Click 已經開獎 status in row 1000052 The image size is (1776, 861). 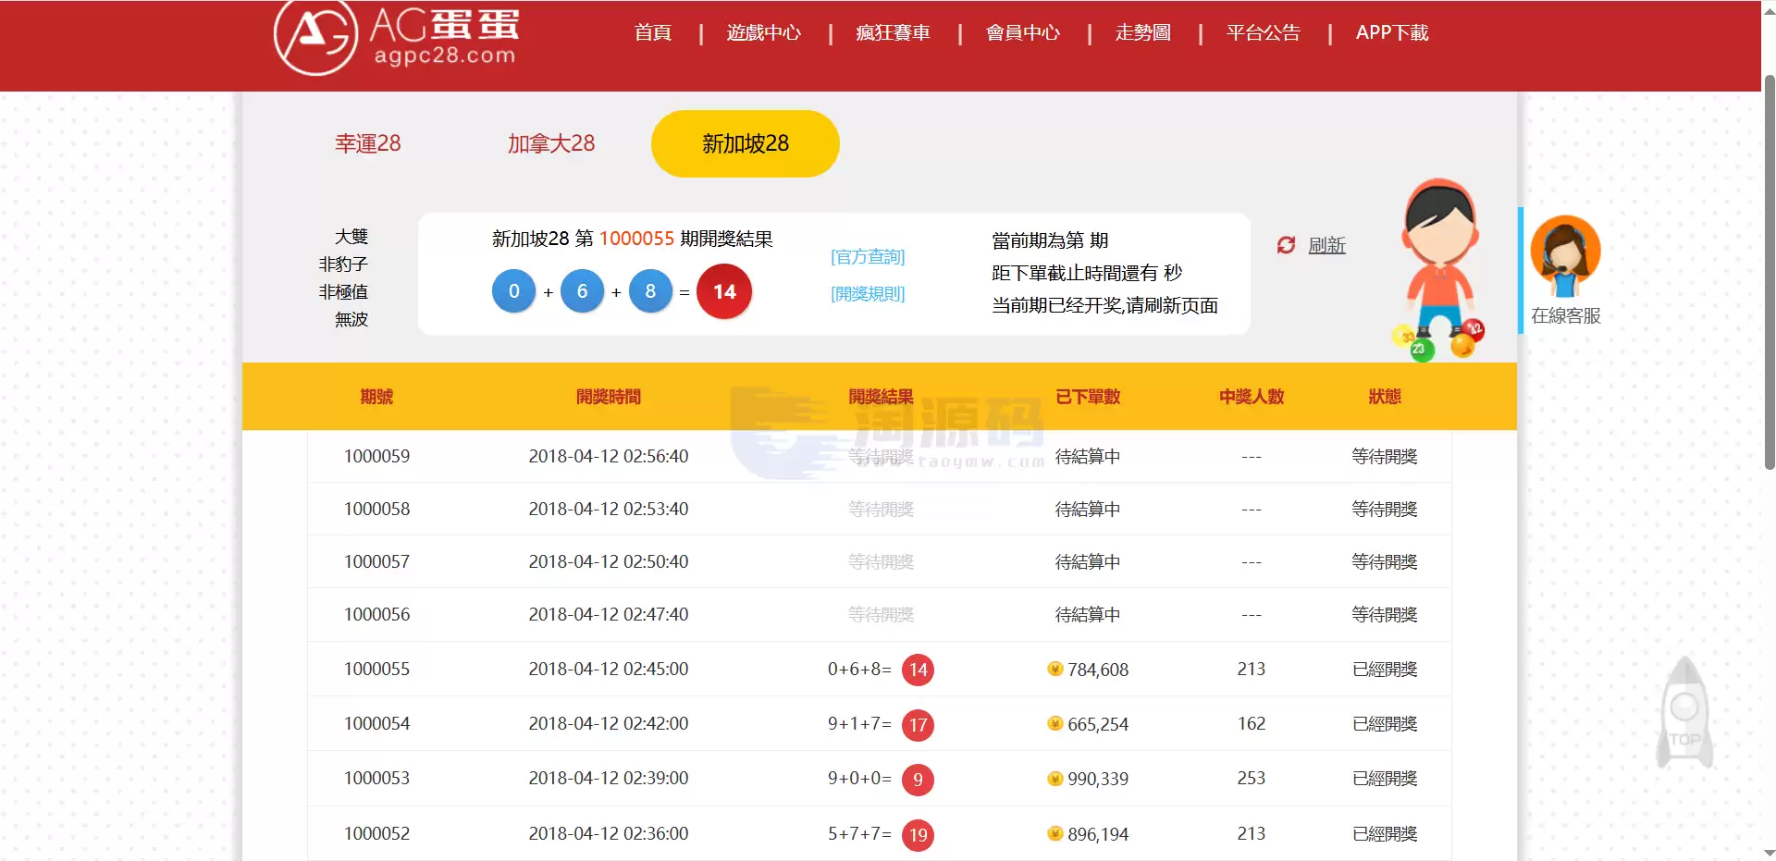tap(1385, 833)
